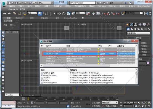Sort plugins by 状态 column header
The width and height of the screenshot is (153, 109).
point(100,46)
